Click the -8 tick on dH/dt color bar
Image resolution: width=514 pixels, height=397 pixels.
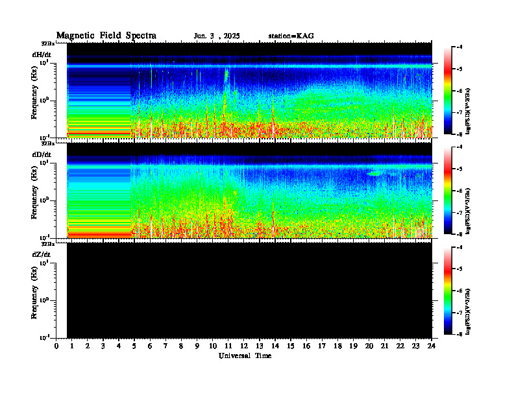coord(459,134)
